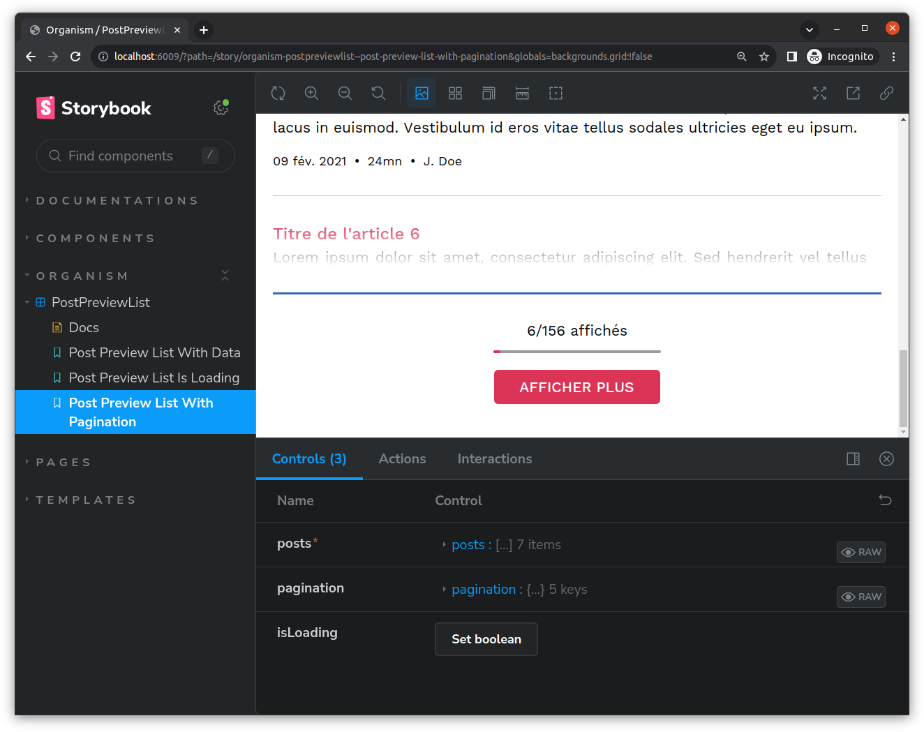
Task: Open the story in a new browser tab
Action: (x=853, y=93)
